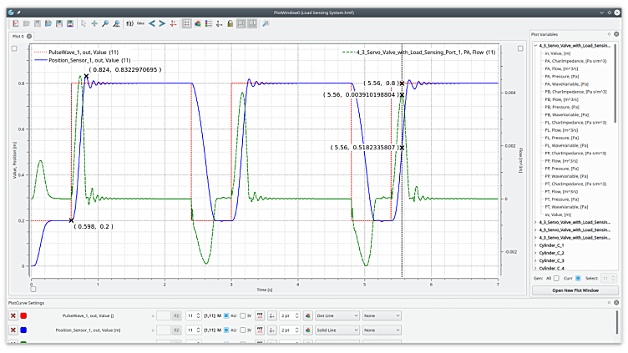Click the lock axes padlock icon
Screen dimensions: 628x353
(x=230, y=23)
